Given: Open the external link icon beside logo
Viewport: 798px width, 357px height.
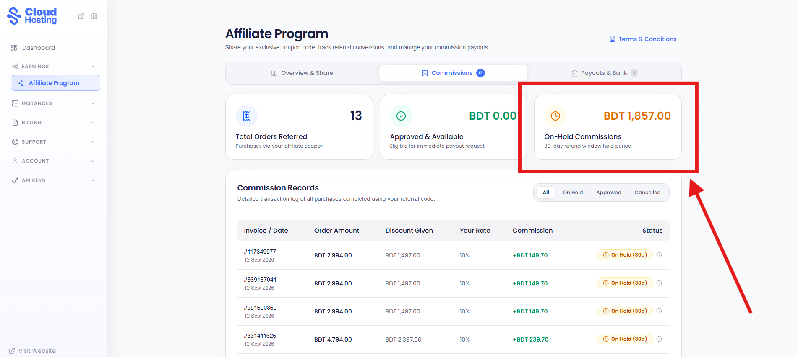Looking at the screenshot, I should (x=81, y=16).
